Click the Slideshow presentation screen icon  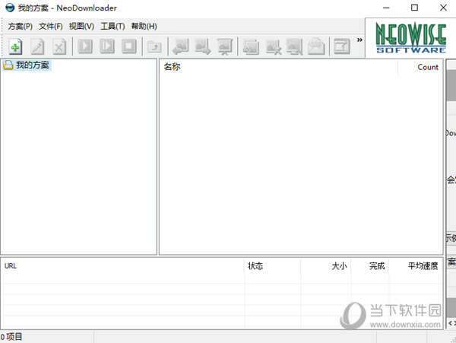pyautogui.click(x=225, y=46)
